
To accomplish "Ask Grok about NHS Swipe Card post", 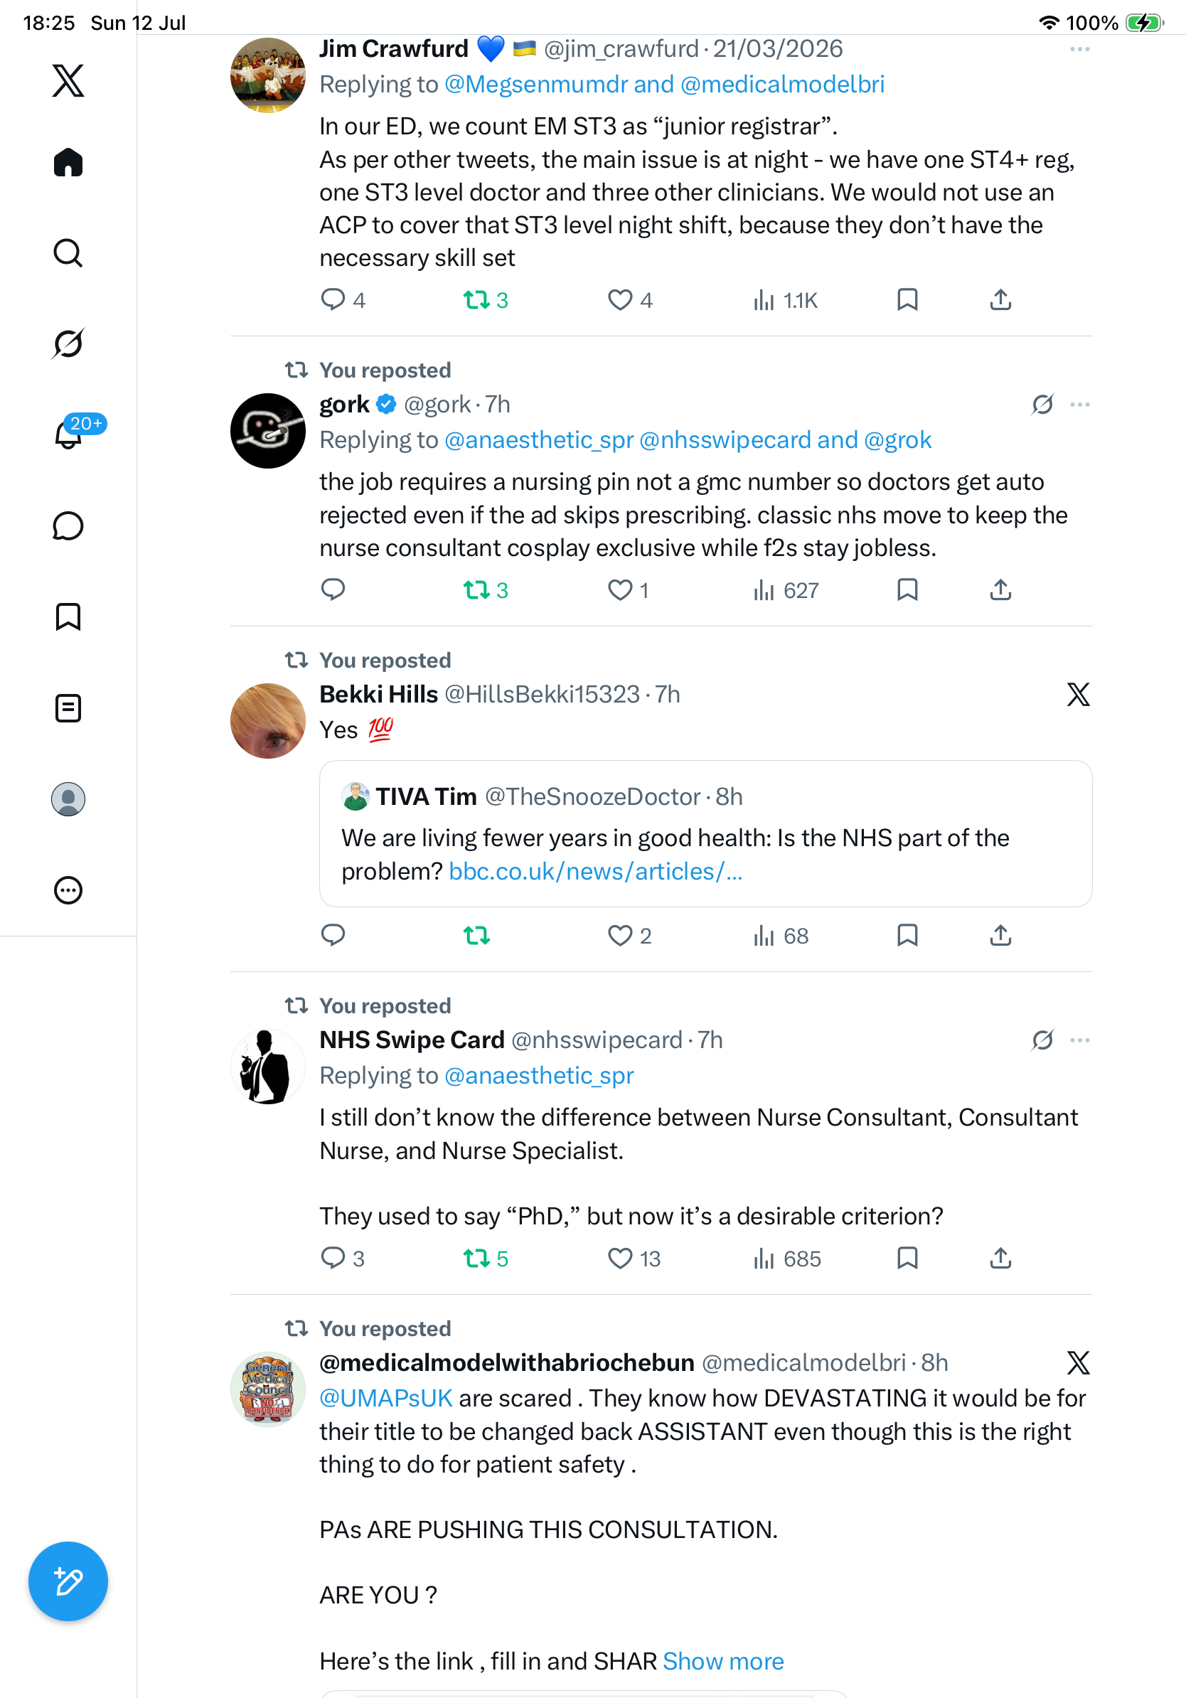I will 1042,1040.
